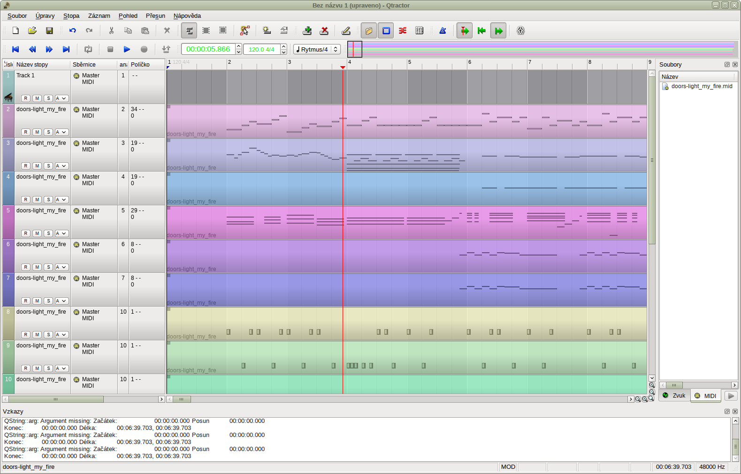Viewport: 741px width, 474px height.
Task: Open automation dropdown on track 7
Action: (62, 301)
